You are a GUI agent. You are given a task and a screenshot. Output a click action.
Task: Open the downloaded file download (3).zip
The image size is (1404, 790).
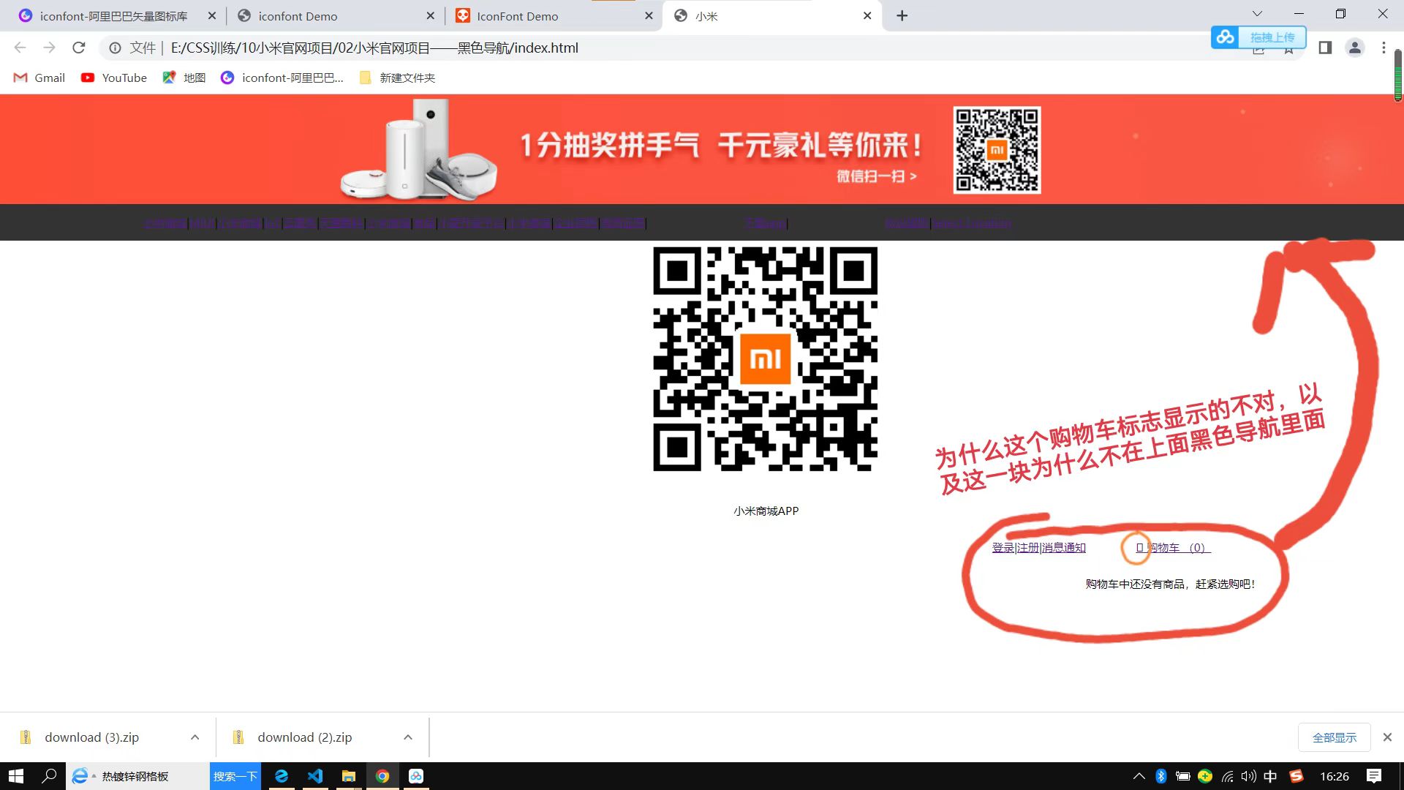(x=91, y=737)
